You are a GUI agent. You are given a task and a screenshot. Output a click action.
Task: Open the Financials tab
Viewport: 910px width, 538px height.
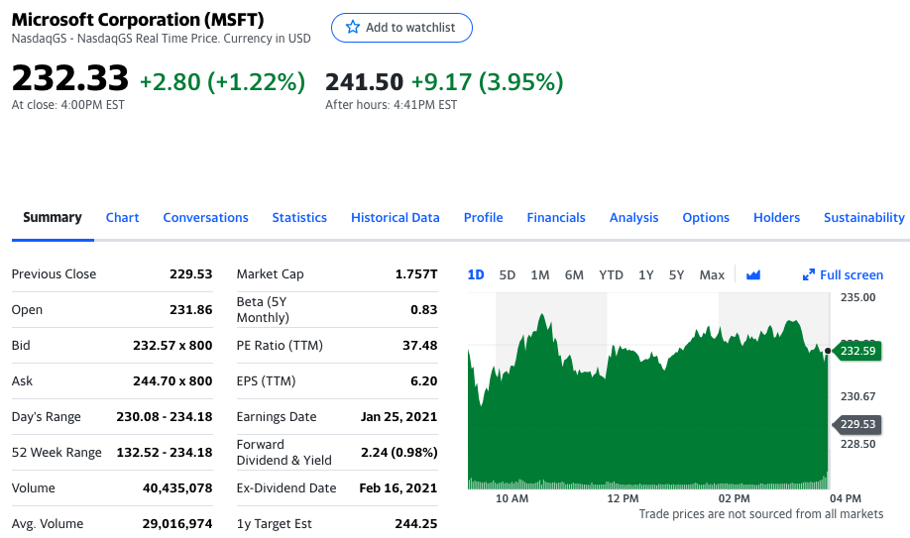pos(556,217)
